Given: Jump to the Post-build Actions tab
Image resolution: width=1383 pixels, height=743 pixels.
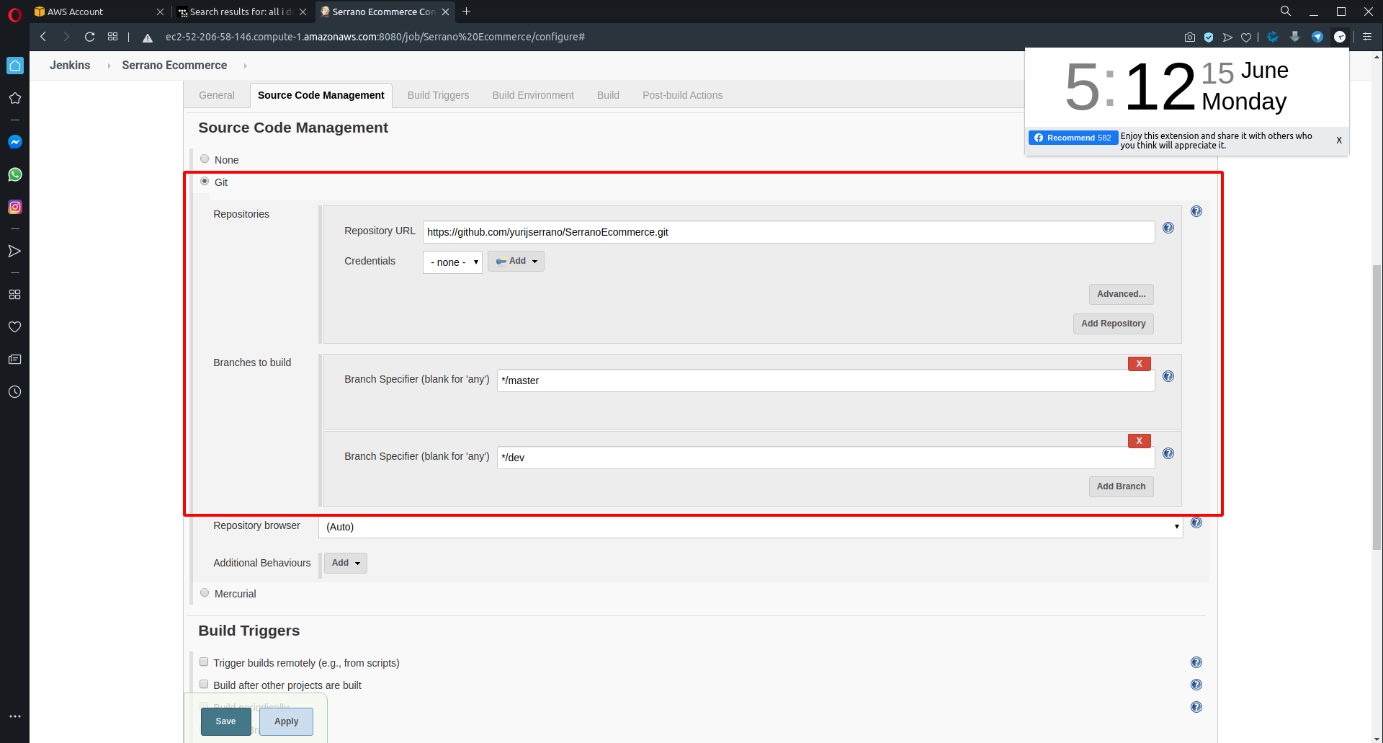Looking at the screenshot, I should (x=683, y=95).
